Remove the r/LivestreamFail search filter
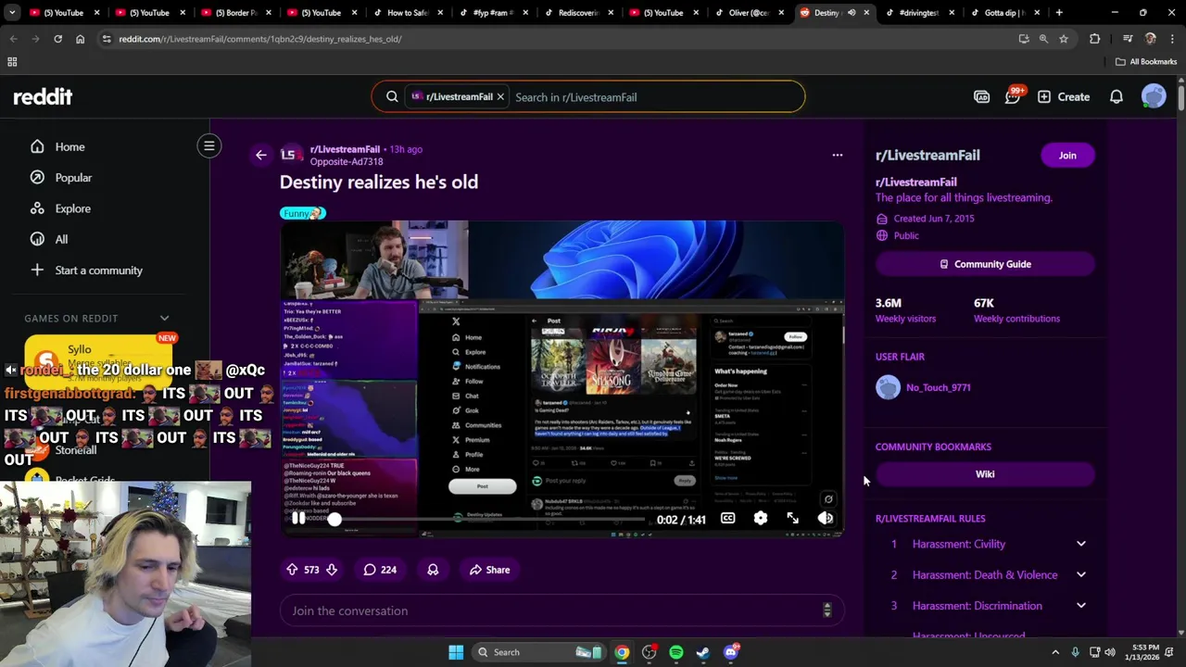This screenshot has height=667, width=1186. pyautogui.click(x=500, y=97)
